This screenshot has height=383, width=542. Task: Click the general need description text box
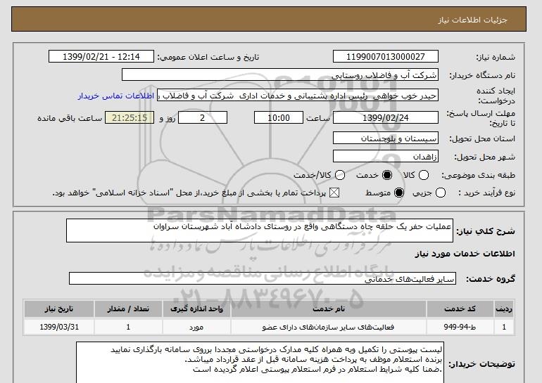pyautogui.click(x=260, y=231)
